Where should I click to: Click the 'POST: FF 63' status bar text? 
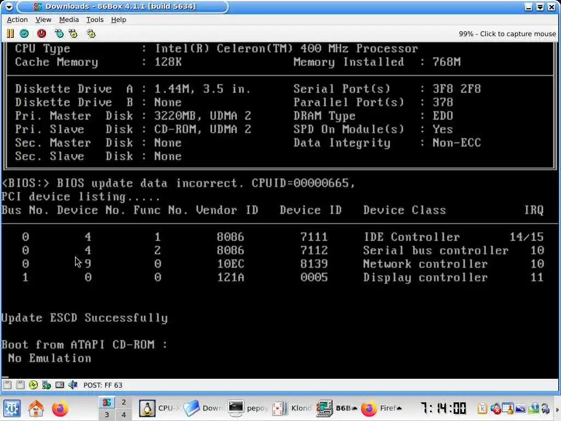pyautogui.click(x=102, y=385)
